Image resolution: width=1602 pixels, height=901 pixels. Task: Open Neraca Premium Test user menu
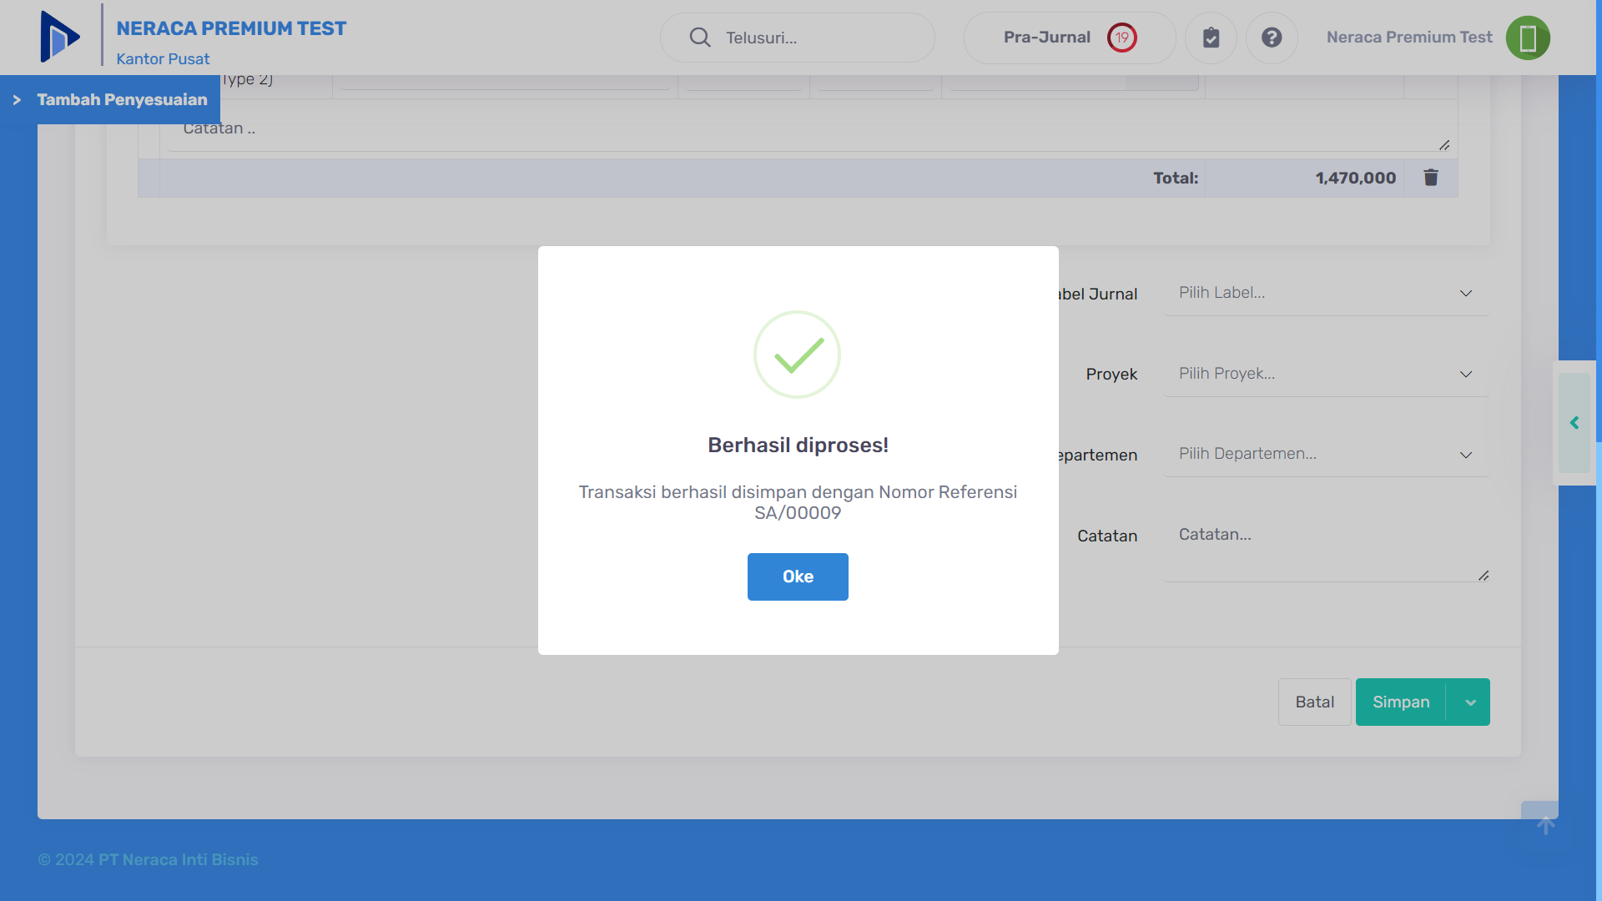1408,38
